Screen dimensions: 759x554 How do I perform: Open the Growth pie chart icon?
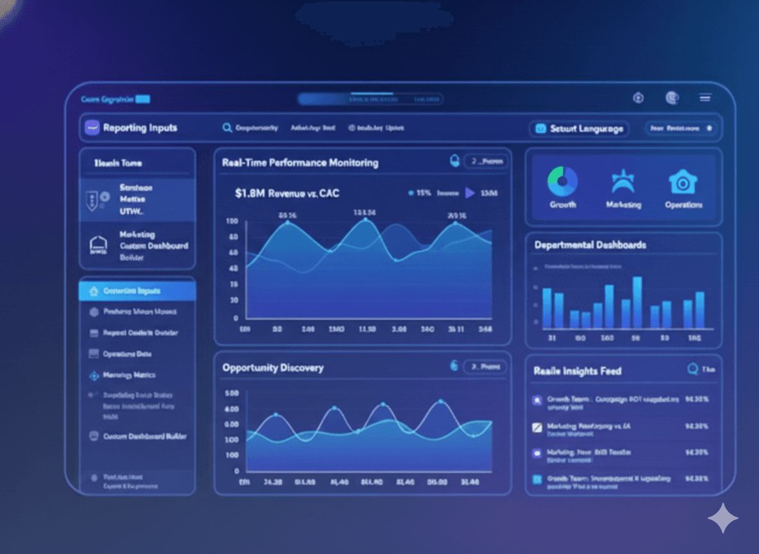coord(562,182)
